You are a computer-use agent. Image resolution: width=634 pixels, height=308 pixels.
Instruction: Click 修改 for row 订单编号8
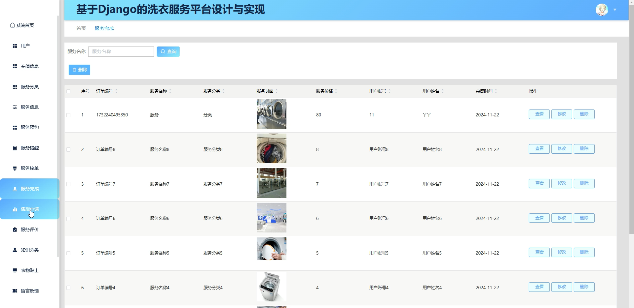pyautogui.click(x=562, y=149)
